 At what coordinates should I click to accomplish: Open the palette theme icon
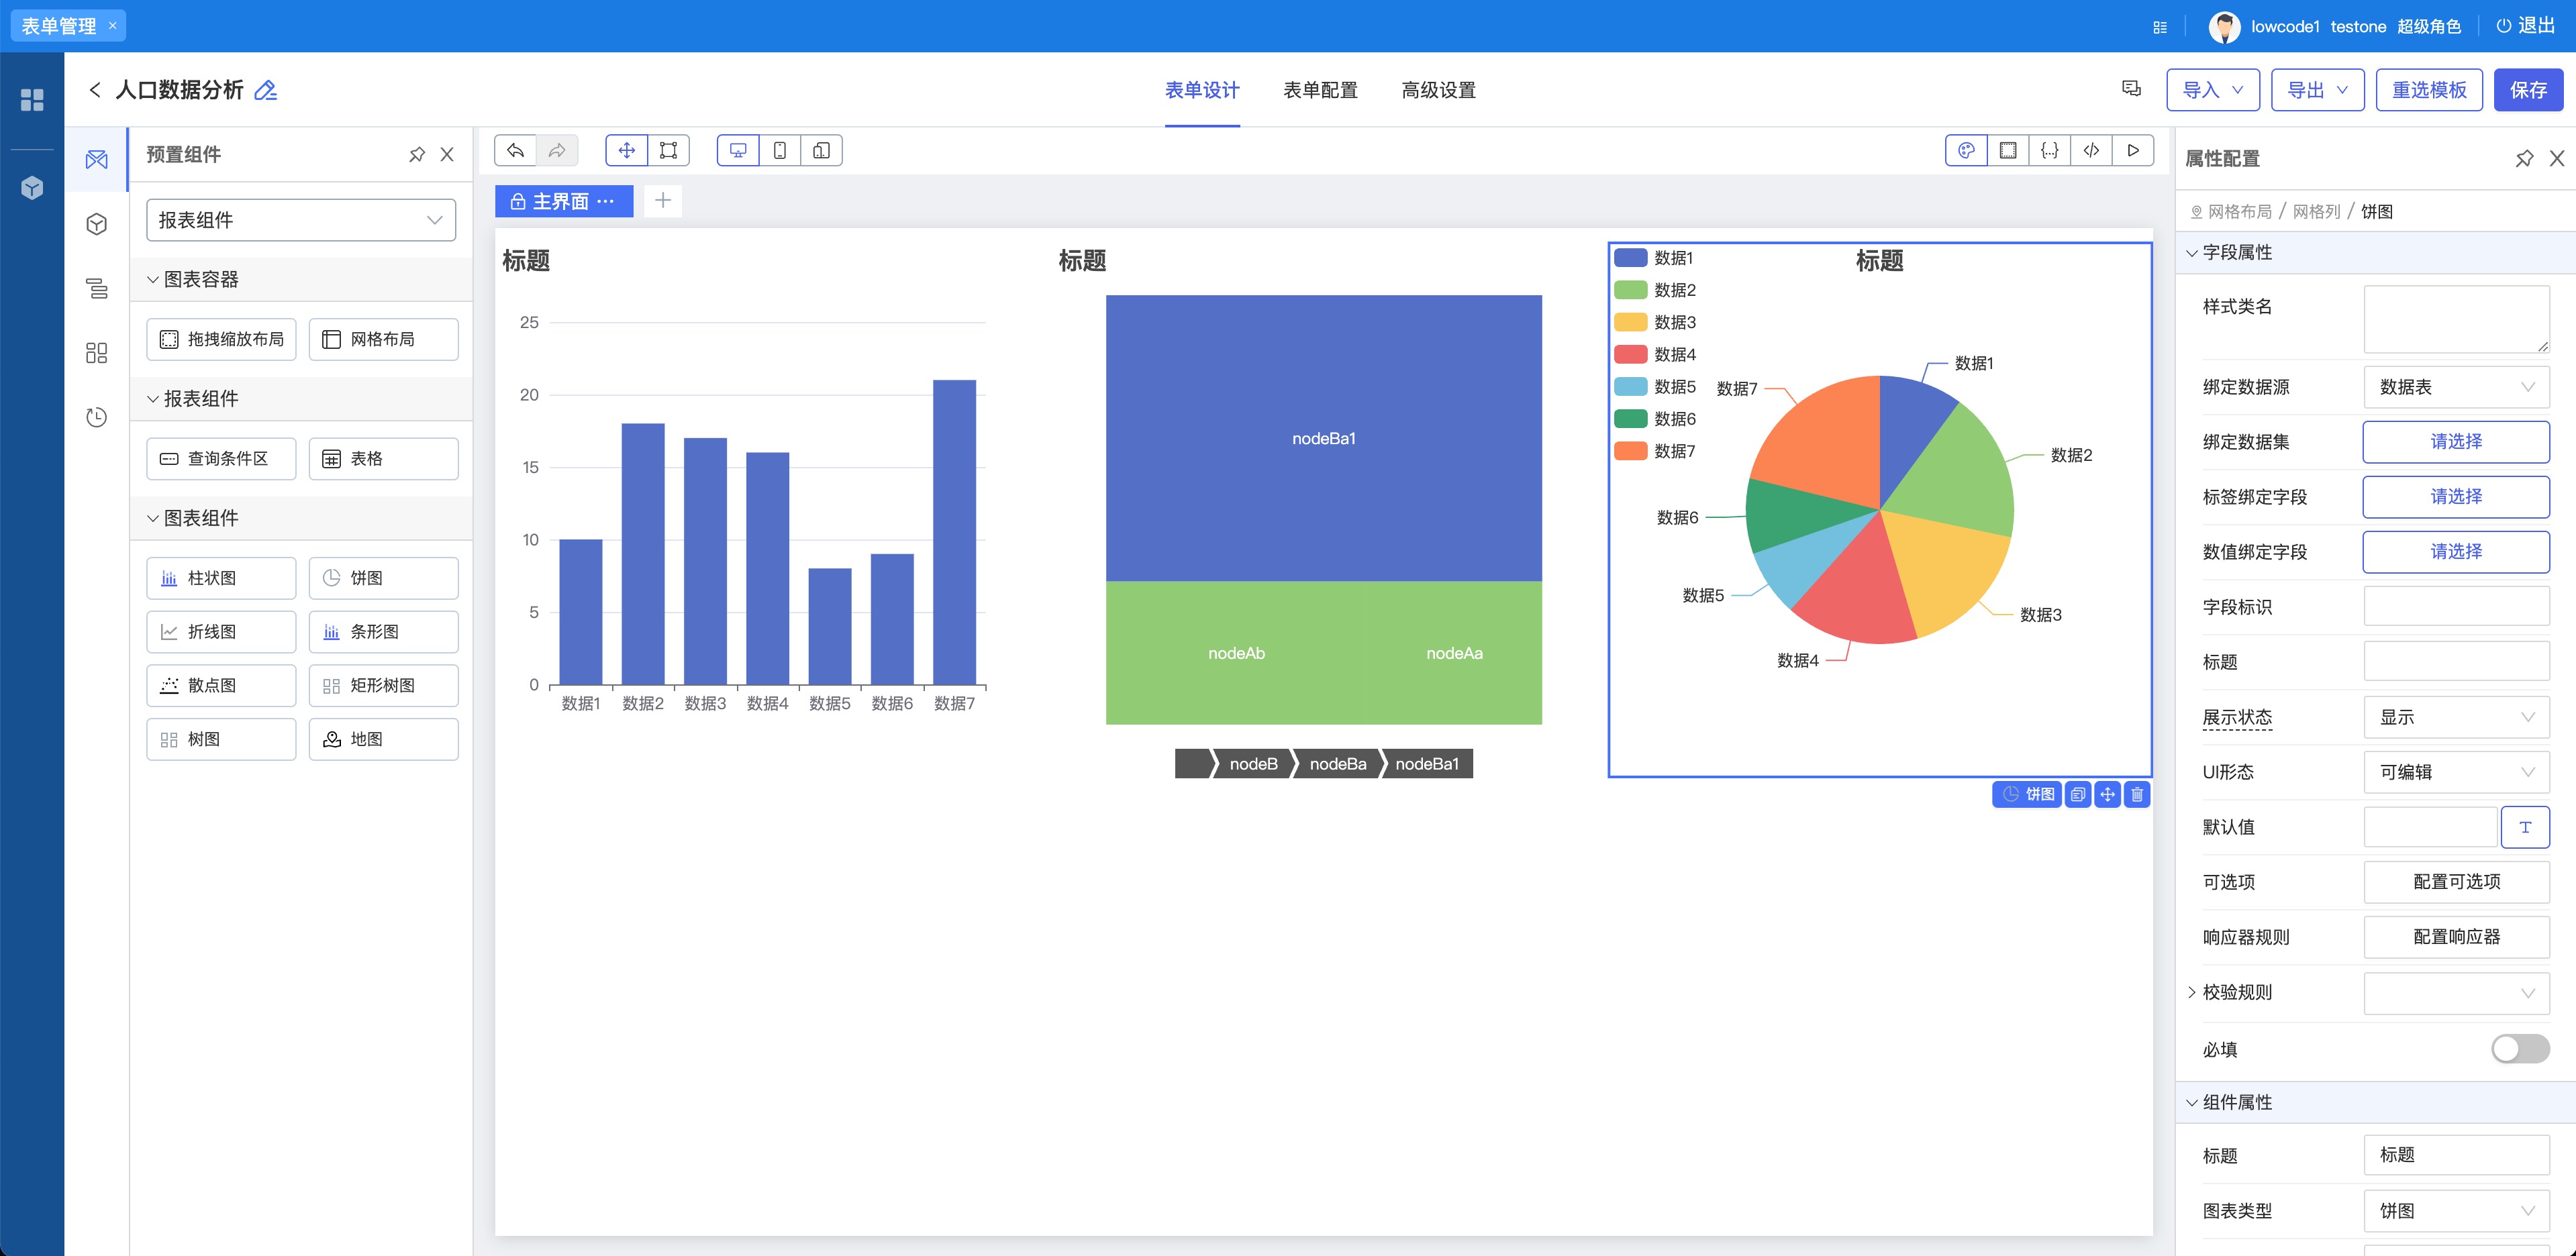(x=1966, y=150)
